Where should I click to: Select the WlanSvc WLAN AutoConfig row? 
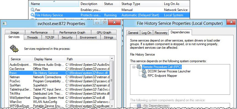pos(59,102)
